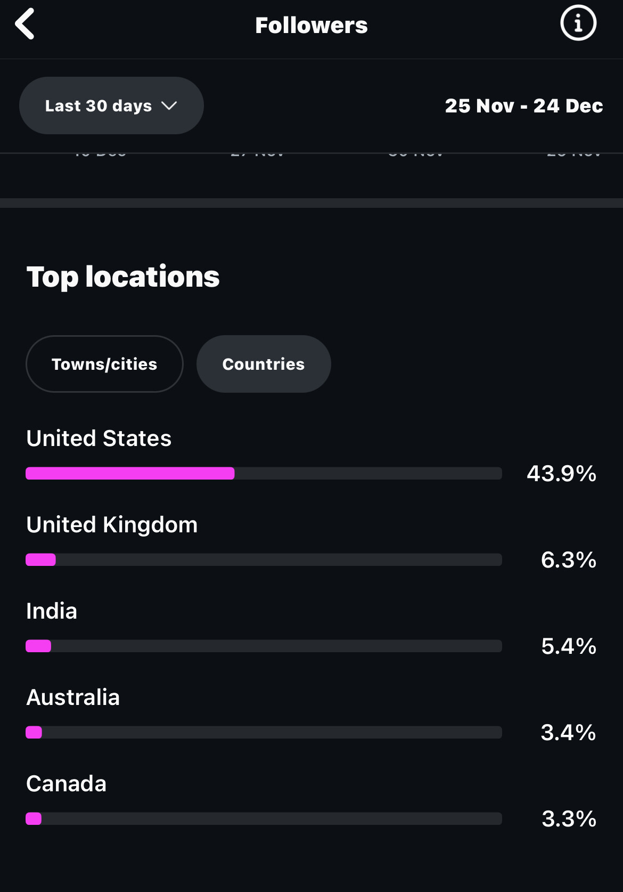Click the India progress bar
Image resolution: width=623 pixels, height=892 pixels.
tap(38, 646)
